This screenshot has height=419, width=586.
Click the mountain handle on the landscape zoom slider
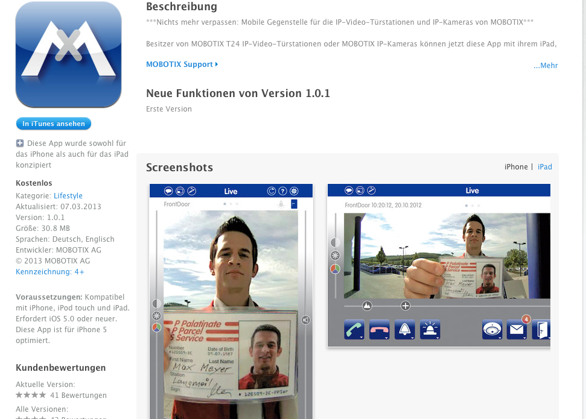point(368,306)
